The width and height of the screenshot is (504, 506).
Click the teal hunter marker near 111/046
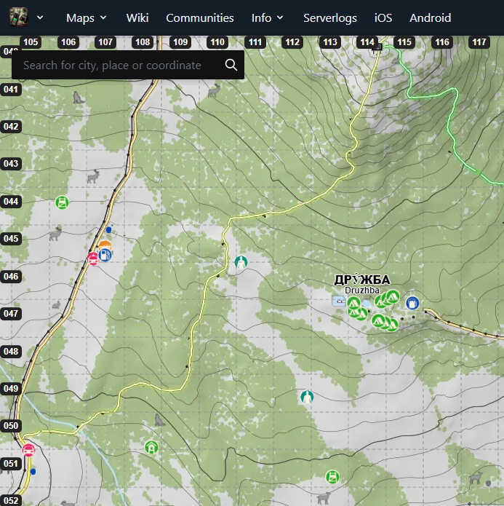click(241, 262)
